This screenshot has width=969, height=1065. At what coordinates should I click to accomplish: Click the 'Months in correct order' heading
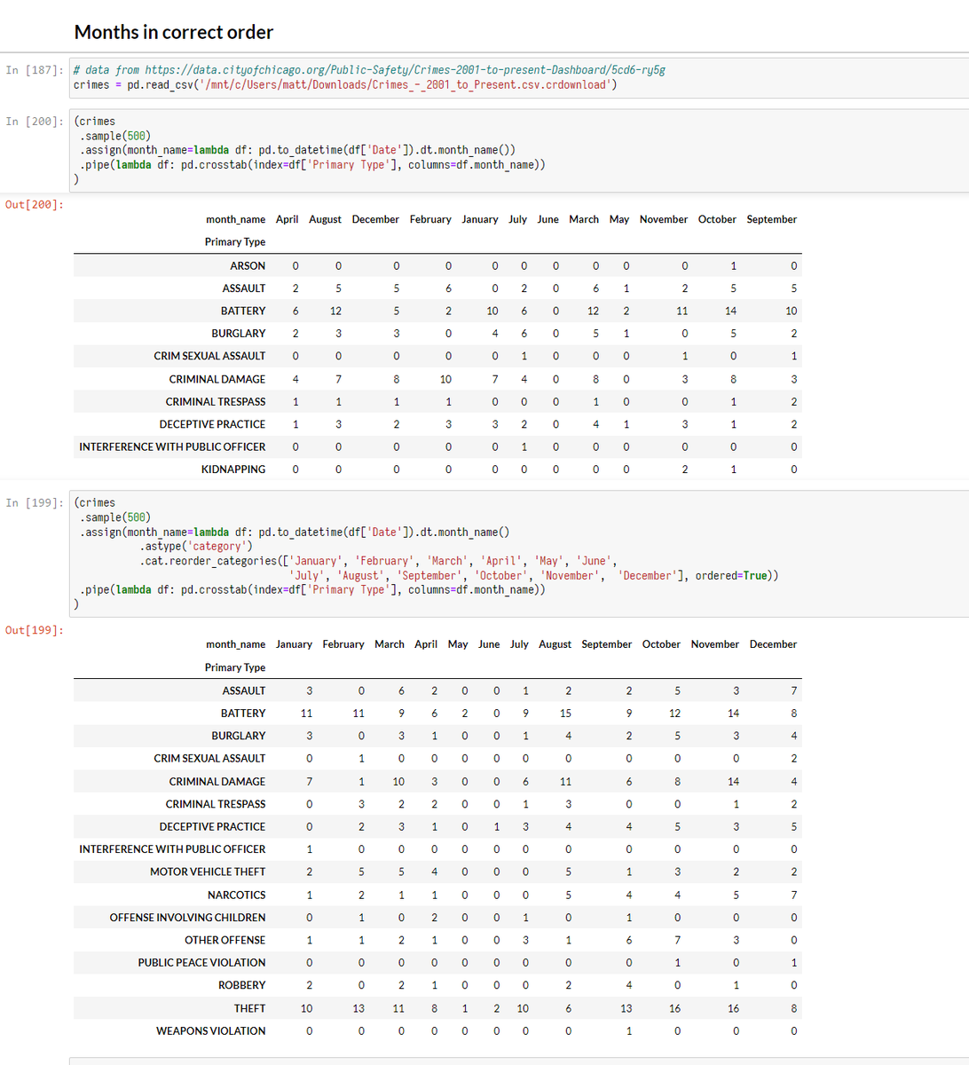coord(176,32)
